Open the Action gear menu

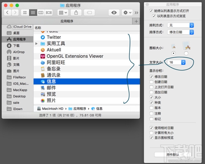[x=127, y=12]
